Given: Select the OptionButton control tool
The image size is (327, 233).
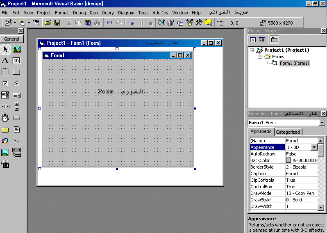Looking at the screenshot, I should [16, 84].
